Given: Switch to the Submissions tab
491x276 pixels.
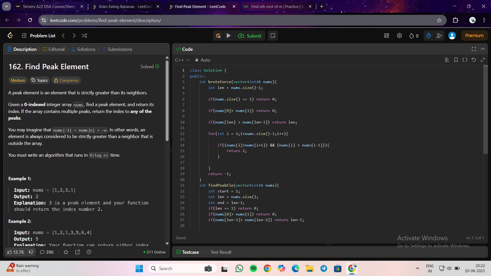Looking at the screenshot, I should tap(117, 49).
